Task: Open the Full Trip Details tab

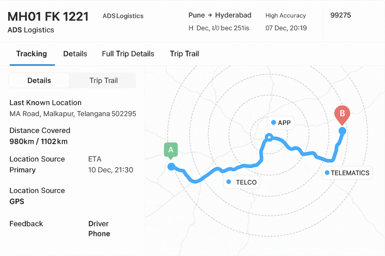Action: (x=128, y=54)
